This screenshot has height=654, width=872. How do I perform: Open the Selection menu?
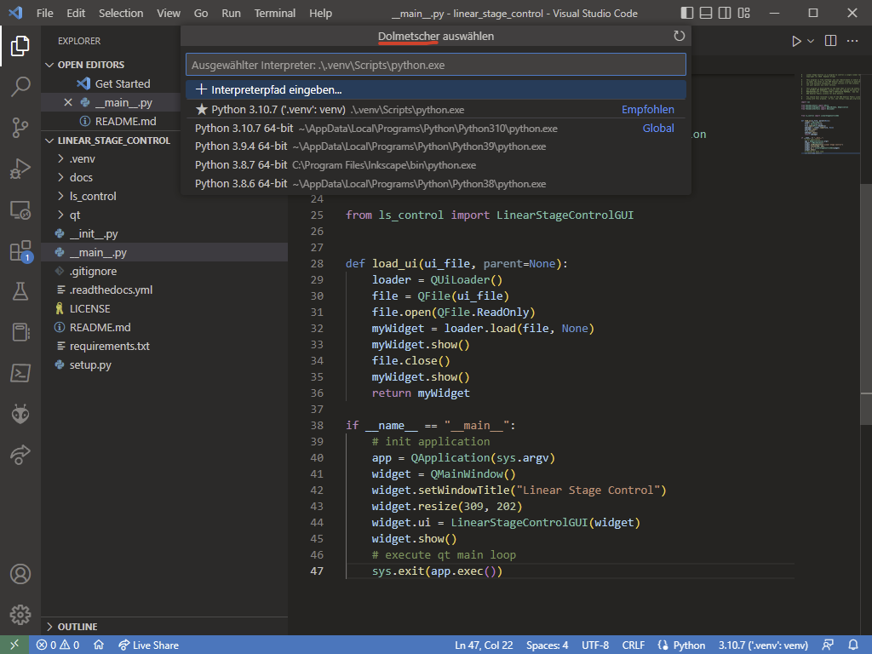[121, 13]
